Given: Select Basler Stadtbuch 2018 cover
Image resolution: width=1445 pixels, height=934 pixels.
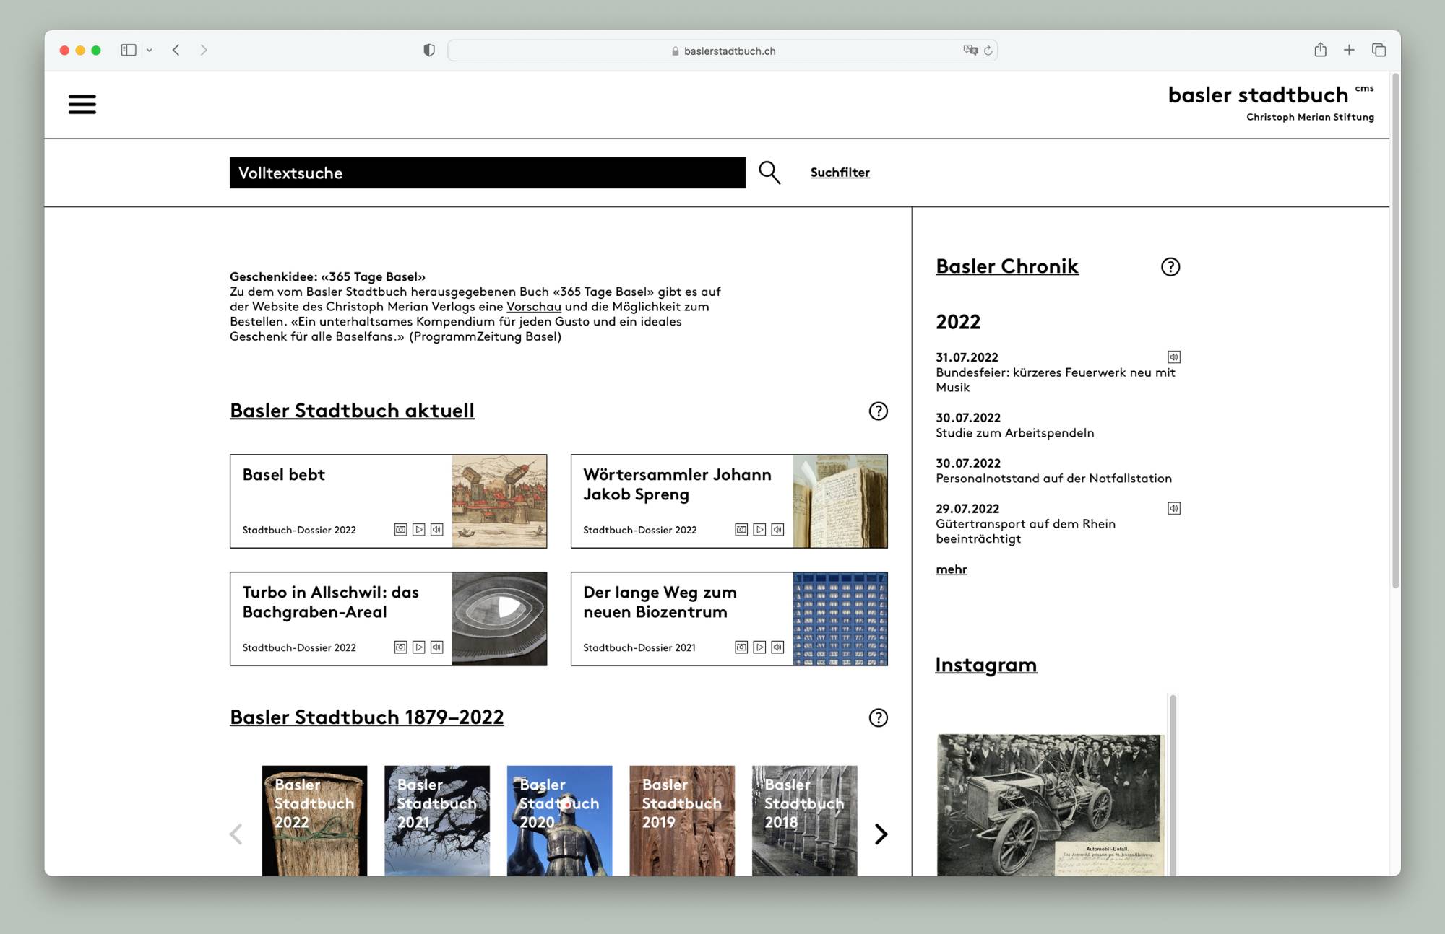Looking at the screenshot, I should tap(804, 821).
